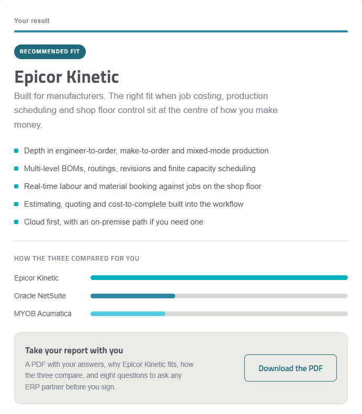Click the Download the PDF button
The height and width of the screenshot is (414, 362).
point(290,368)
